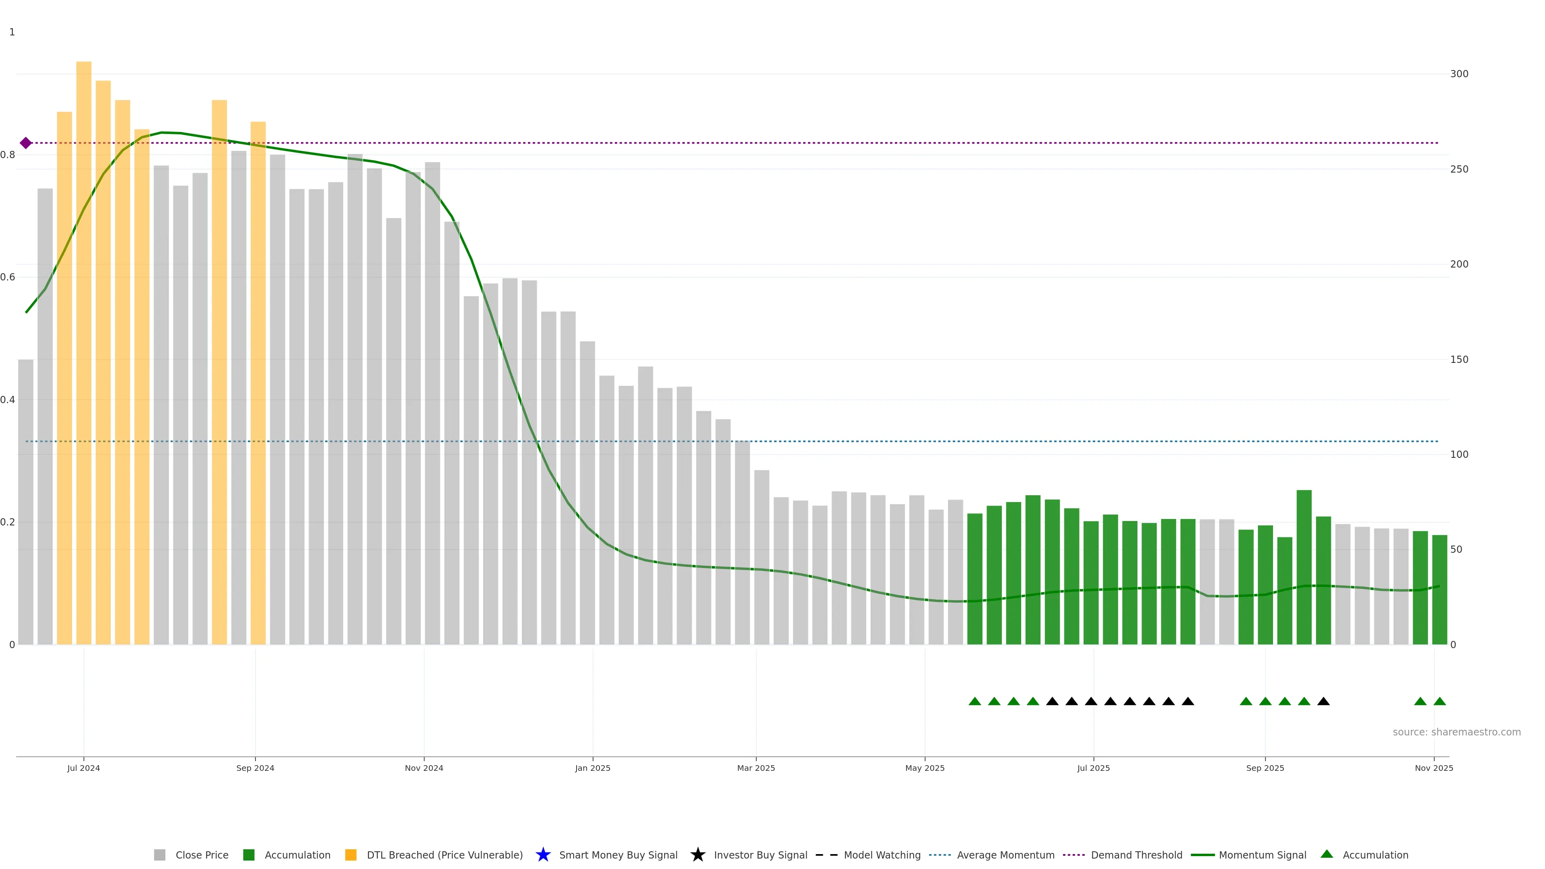
Task: Click the purple Demand Threshold diamond marker
Action: click(26, 143)
